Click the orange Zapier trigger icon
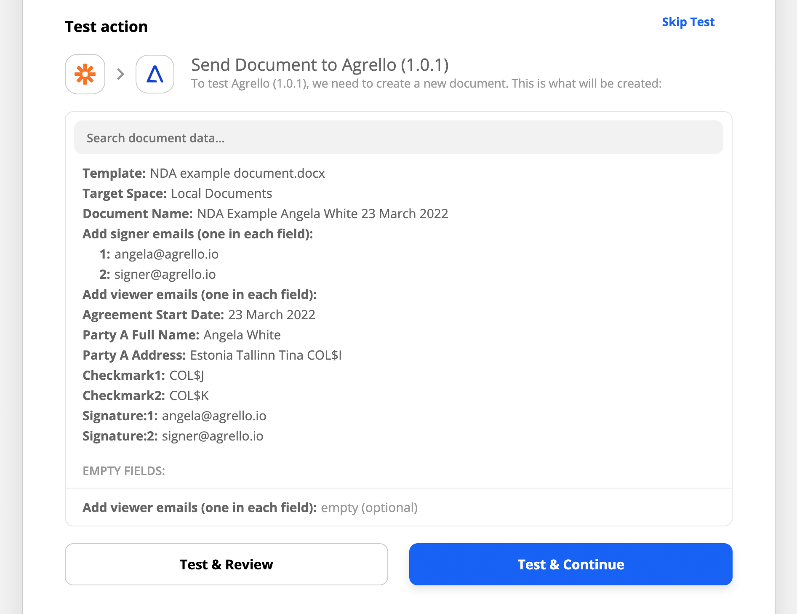The image size is (797, 614). pyautogui.click(x=85, y=74)
